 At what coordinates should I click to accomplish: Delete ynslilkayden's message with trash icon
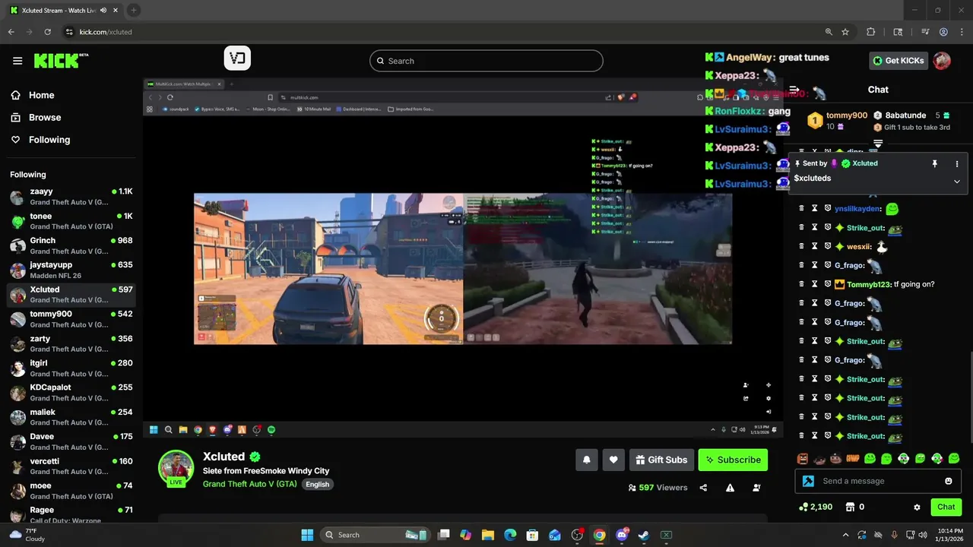[x=801, y=208]
